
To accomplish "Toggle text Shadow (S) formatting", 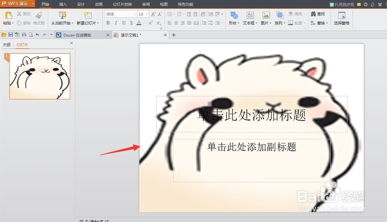I will coord(132,23).
